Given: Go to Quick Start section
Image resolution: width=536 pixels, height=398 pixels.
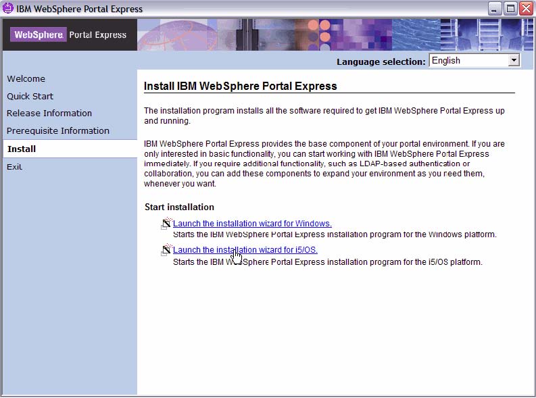Looking at the screenshot, I should tap(30, 97).
